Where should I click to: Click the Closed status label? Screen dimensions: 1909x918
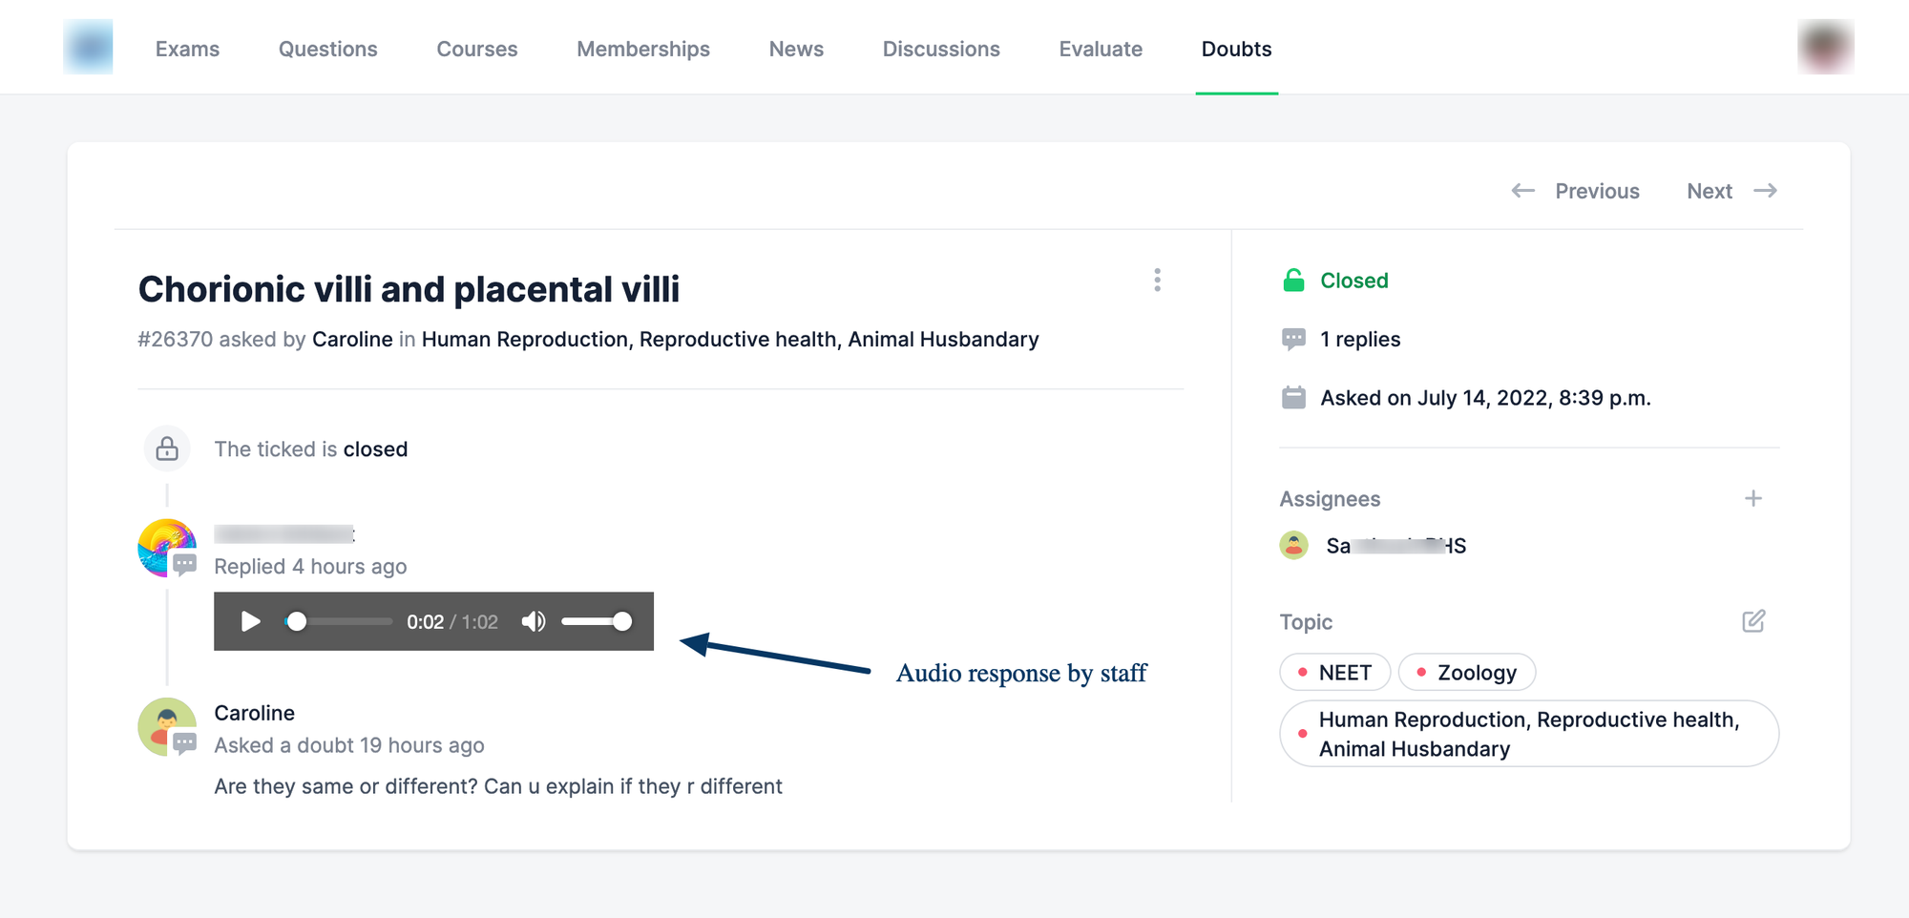tap(1354, 281)
